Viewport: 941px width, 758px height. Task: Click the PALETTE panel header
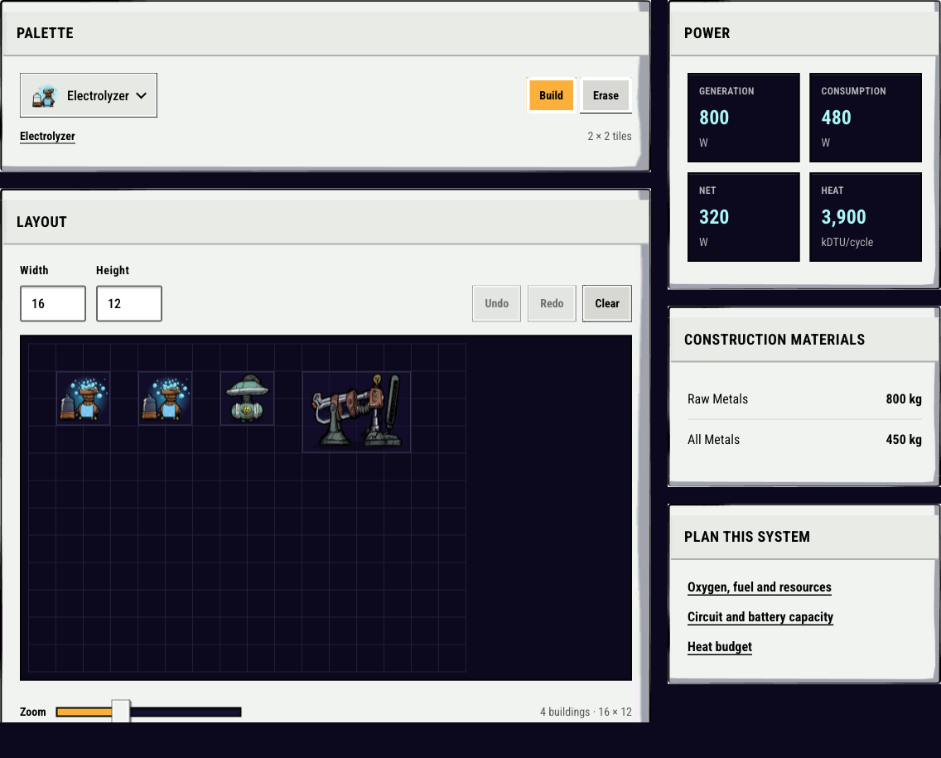[326, 34]
